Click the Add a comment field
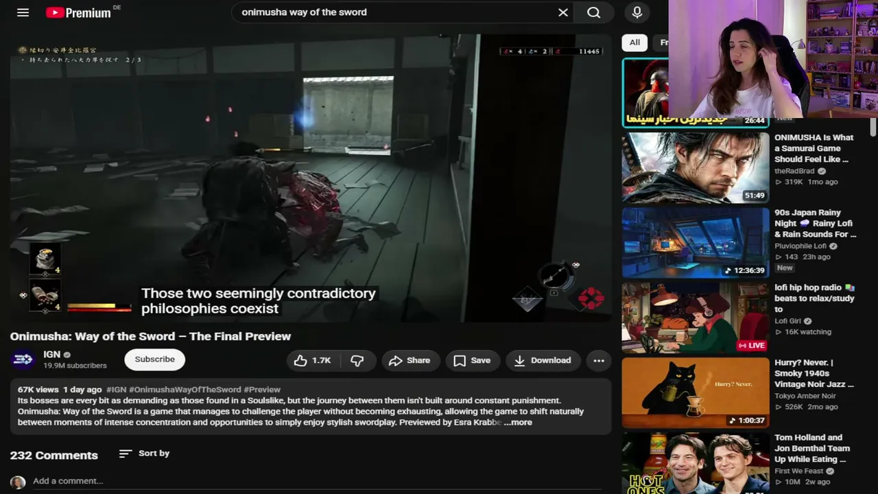878x494 pixels. [x=316, y=482]
